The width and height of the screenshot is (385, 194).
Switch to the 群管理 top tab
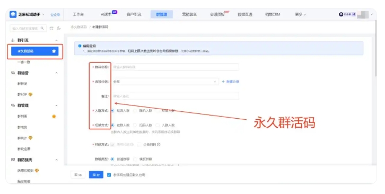[x=162, y=14]
